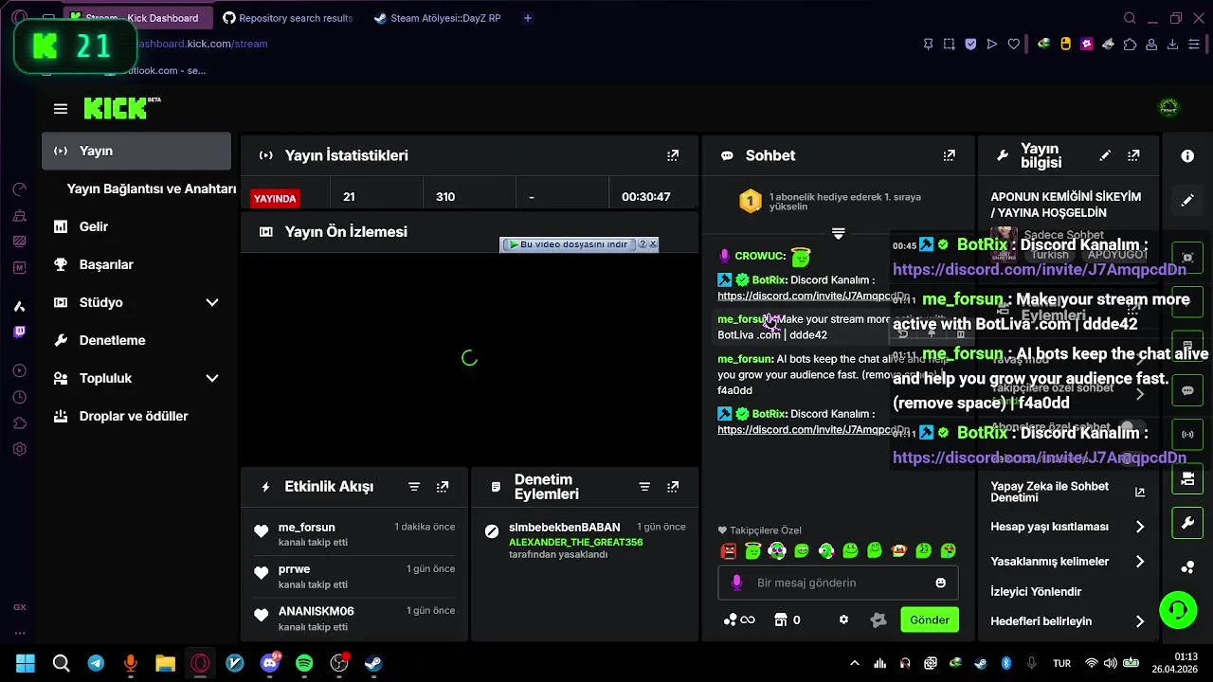The height and width of the screenshot is (682, 1213).
Task: Open Opera sidebar history clock
Action: coord(19,397)
